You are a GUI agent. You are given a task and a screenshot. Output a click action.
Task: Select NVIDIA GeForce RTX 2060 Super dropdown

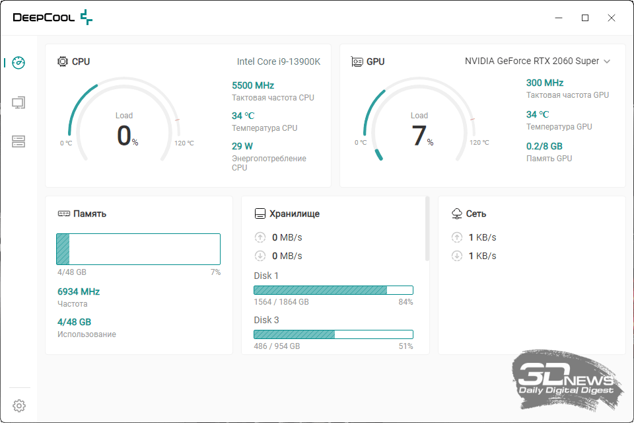pyautogui.click(x=532, y=61)
